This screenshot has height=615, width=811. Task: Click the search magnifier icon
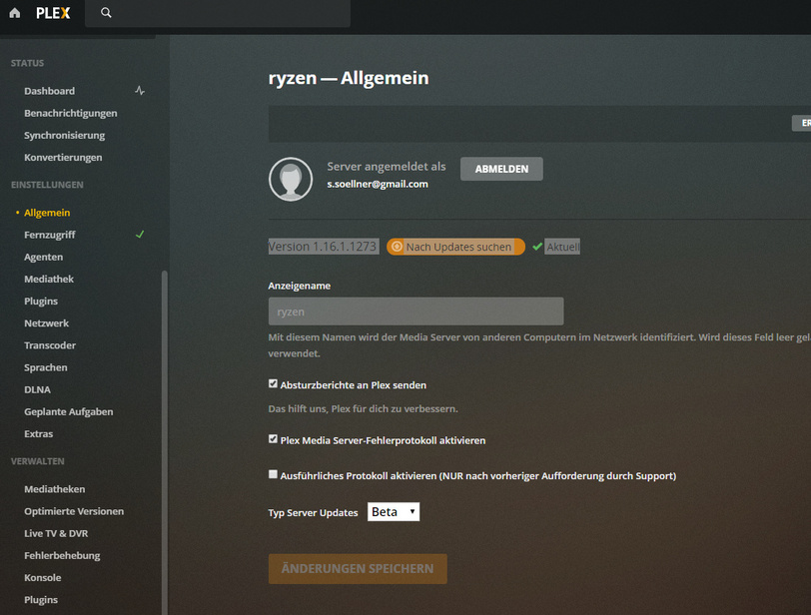point(106,13)
